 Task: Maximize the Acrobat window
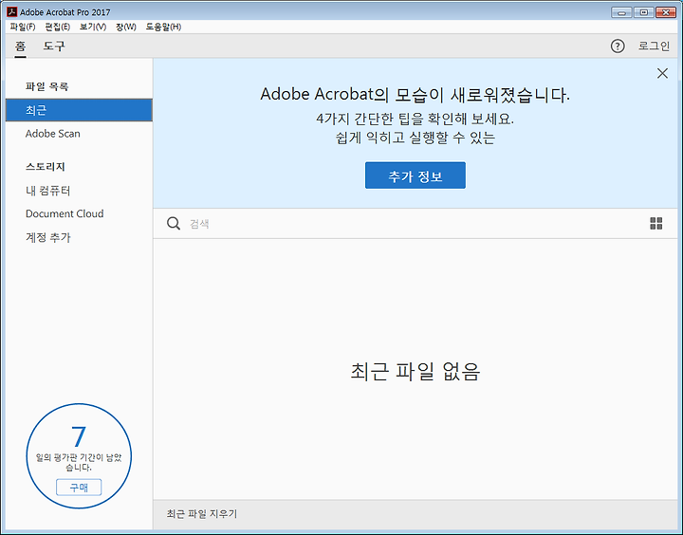point(643,12)
